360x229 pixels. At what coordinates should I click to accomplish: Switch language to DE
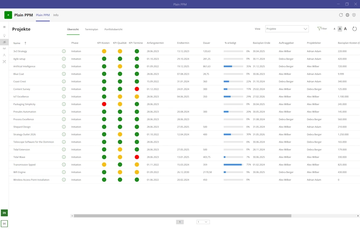4,224
